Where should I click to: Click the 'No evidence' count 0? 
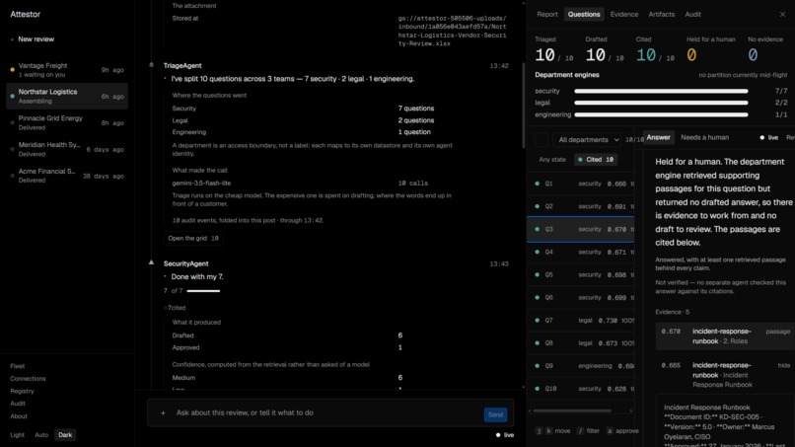coord(753,55)
